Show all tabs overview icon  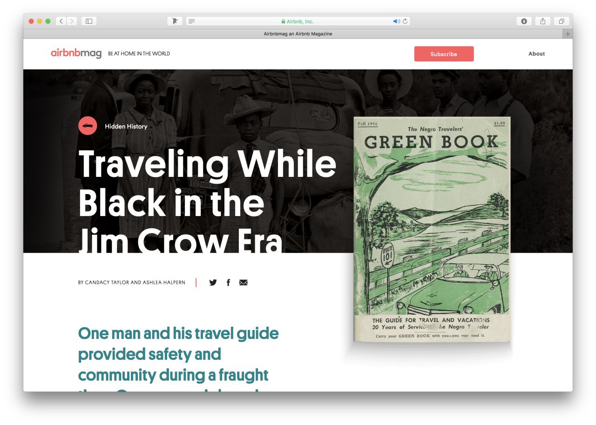pos(562,21)
